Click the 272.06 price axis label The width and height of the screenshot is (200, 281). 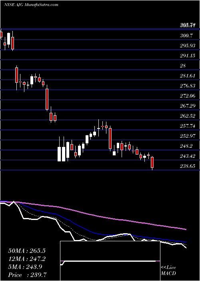(x=188, y=96)
